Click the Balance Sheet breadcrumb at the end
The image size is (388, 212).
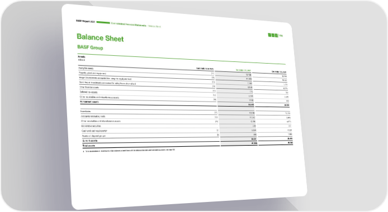(155, 26)
